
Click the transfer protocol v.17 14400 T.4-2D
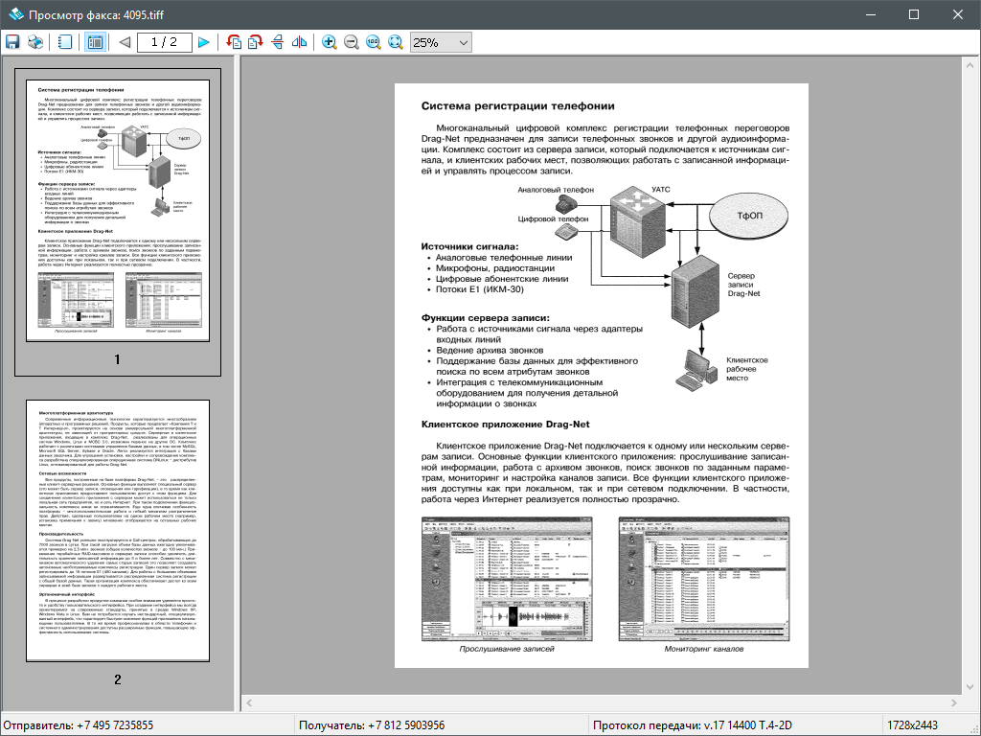pos(747,725)
